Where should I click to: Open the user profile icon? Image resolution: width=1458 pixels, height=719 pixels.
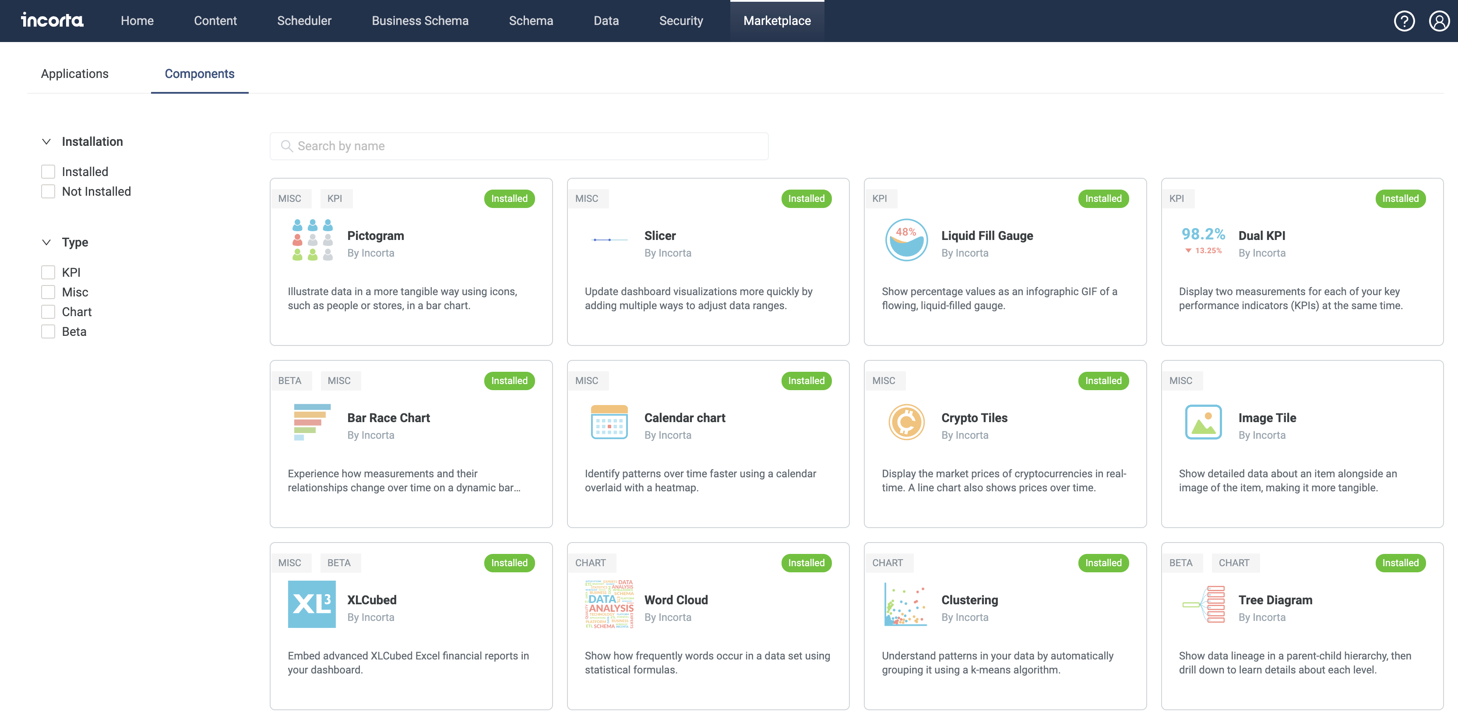[1438, 21]
